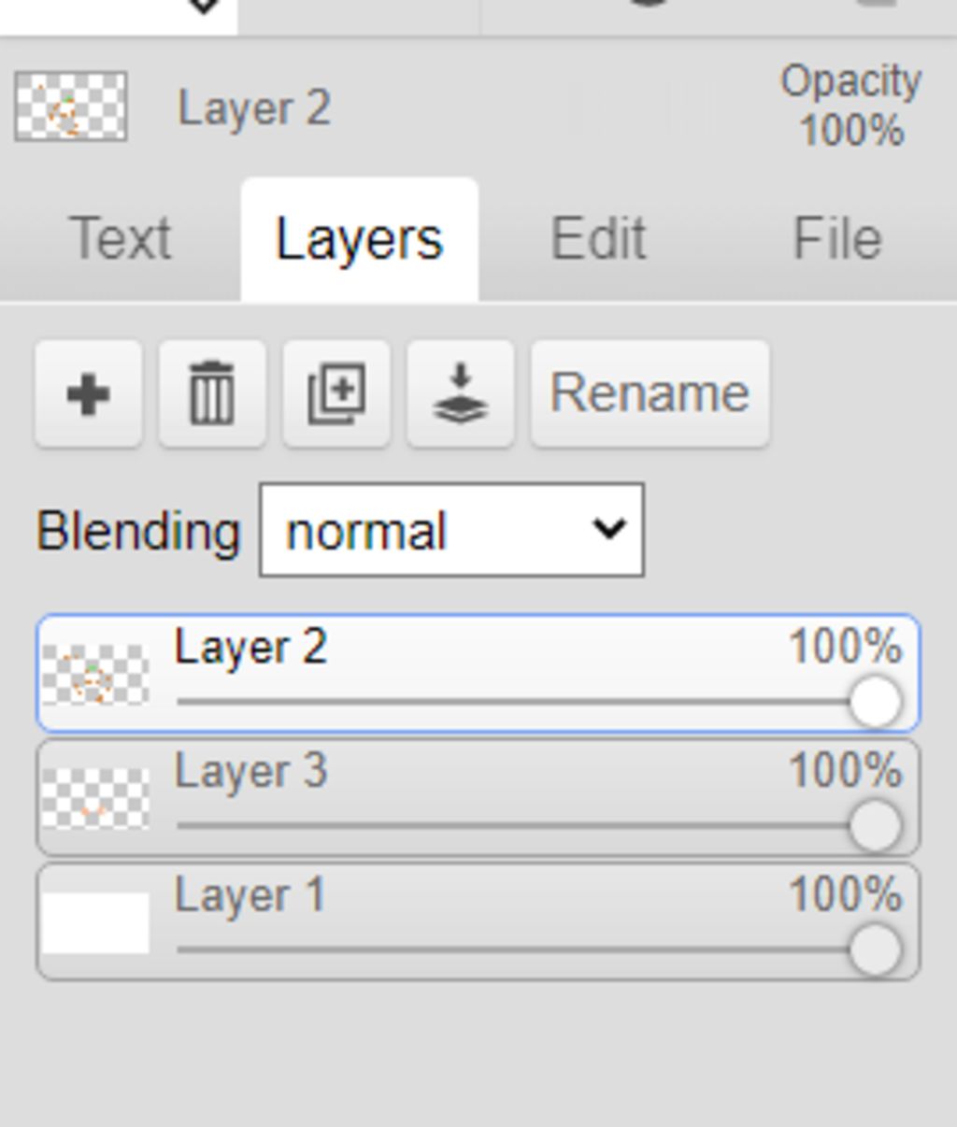957x1127 pixels.
Task: Click the arrow of the normal blending combo box
Action: click(608, 530)
